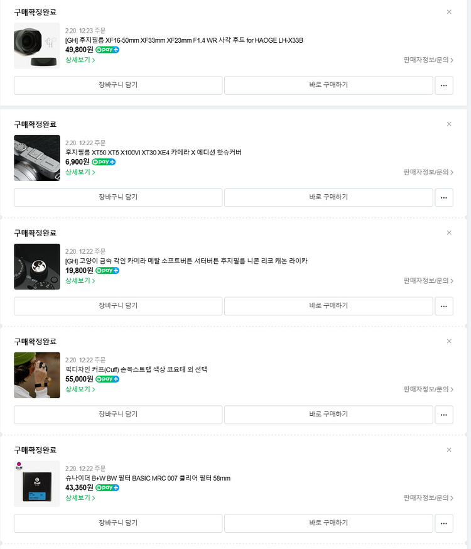Add the B+W clear filter to cart
This screenshot has height=549, width=471.
[118, 523]
